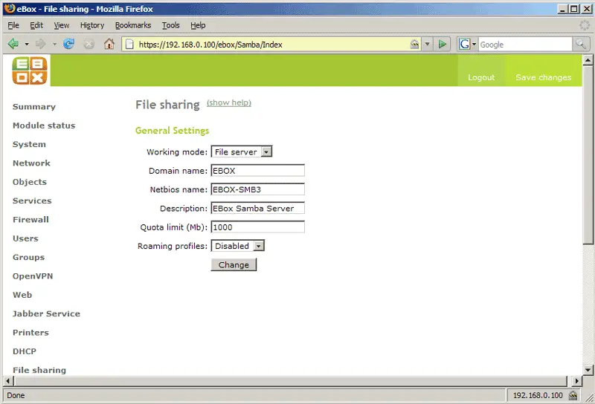Click the URL address field
The image size is (595, 404).
(x=272, y=45)
